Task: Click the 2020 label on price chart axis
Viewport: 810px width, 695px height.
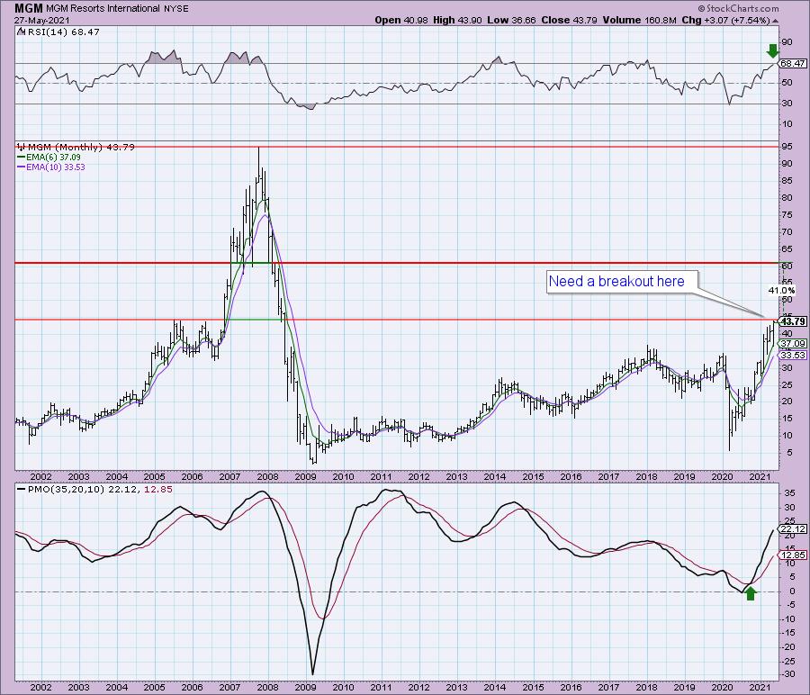Action: (x=722, y=476)
